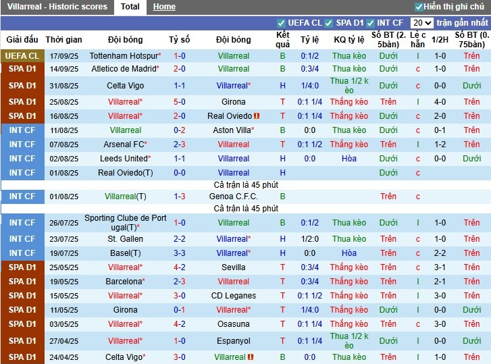Image resolution: width=491 pixels, height=364 pixels.
Task: Open the Barcelona team link
Action: click(x=124, y=282)
